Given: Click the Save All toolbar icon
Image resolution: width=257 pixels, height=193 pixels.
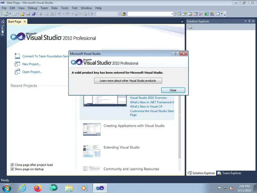Looking at the screenshot, I should pos(34,14).
